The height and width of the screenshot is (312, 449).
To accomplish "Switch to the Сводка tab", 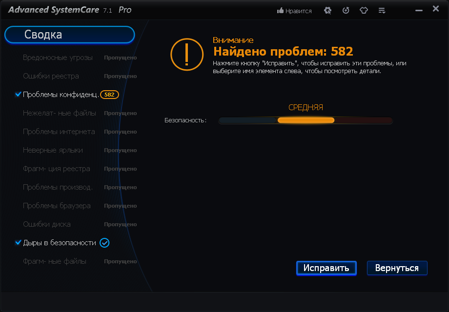I will coord(69,35).
